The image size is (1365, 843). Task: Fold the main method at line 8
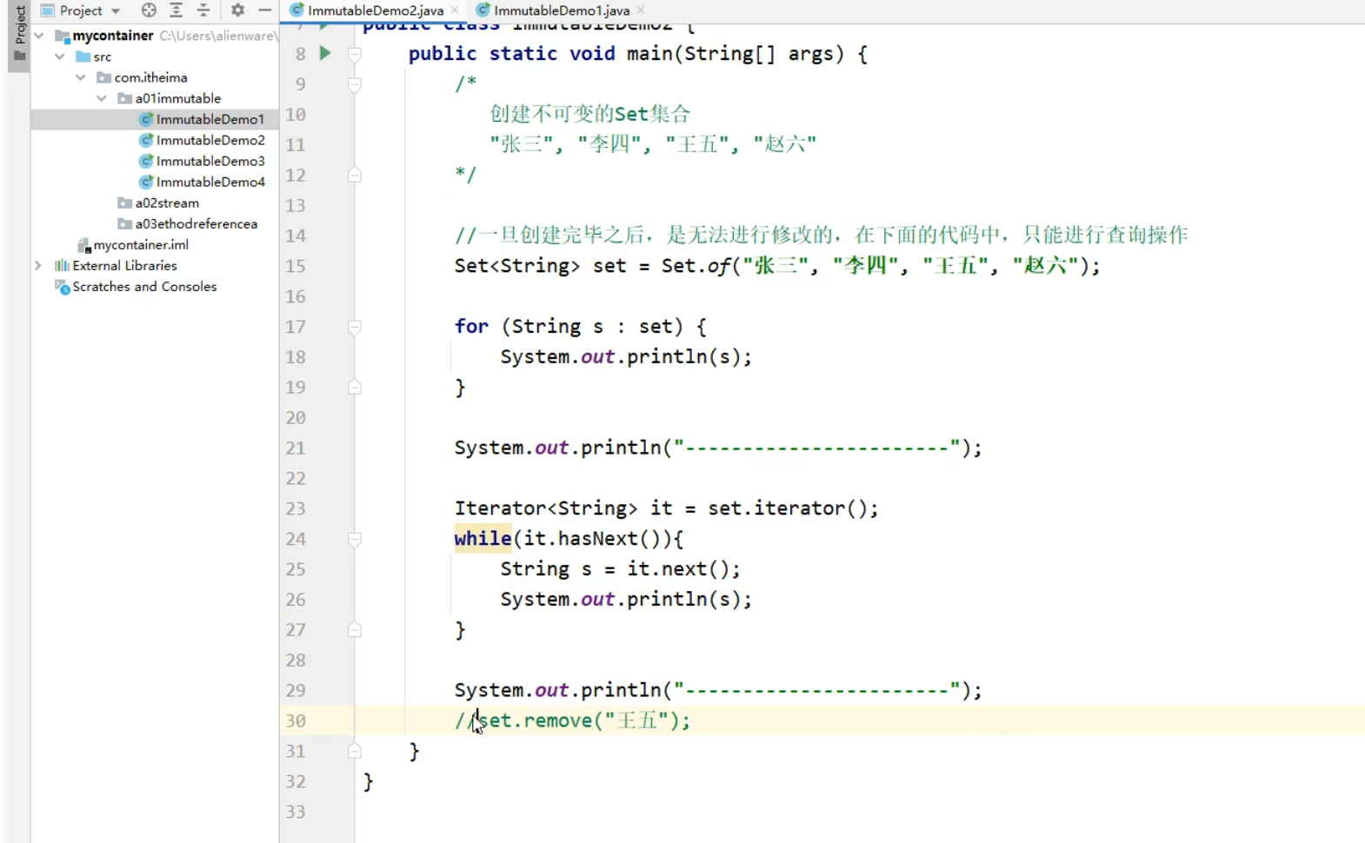[x=355, y=54]
